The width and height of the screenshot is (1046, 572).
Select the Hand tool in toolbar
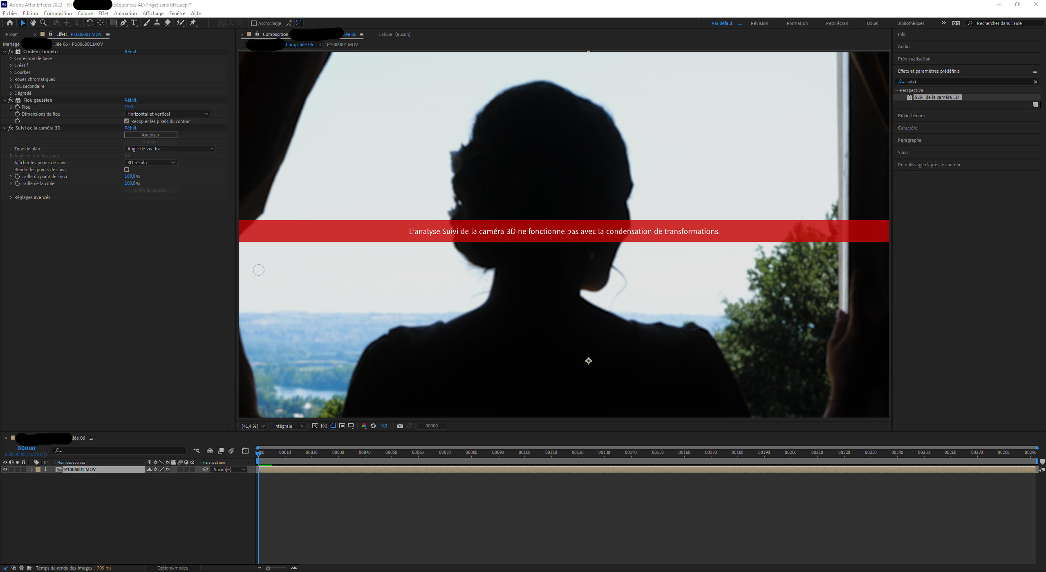click(33, 23)
